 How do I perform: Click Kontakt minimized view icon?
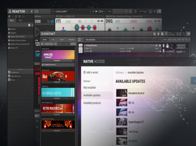pyautogui.click(x=166, y=34)
